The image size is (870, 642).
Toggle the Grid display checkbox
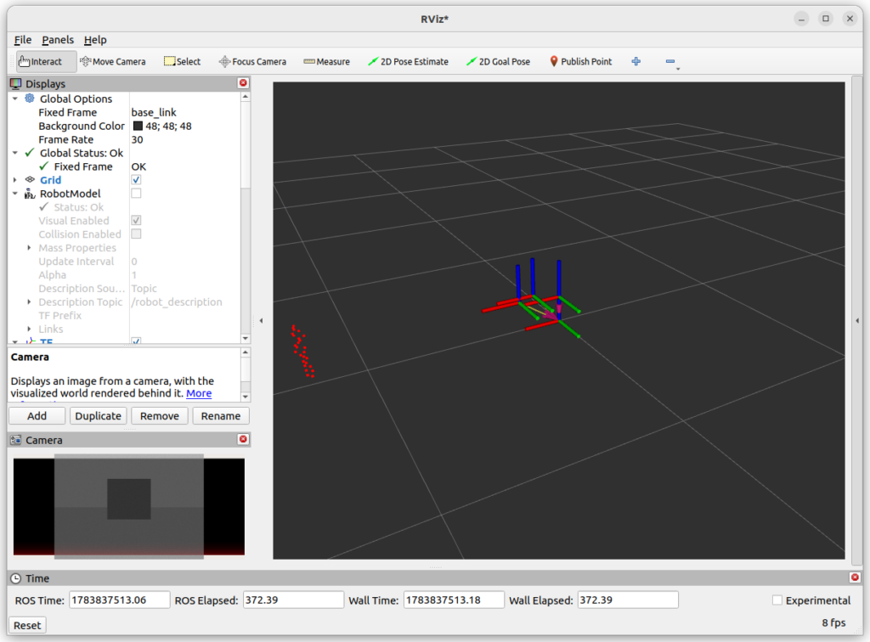136,180
